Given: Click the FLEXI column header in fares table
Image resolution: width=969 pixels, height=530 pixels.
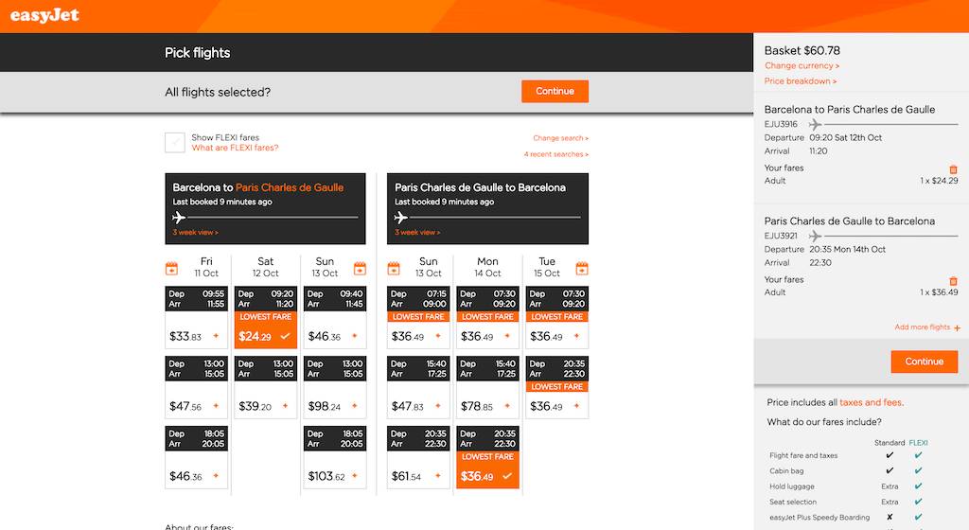Looking at the screenshot, I should point(918,443).
